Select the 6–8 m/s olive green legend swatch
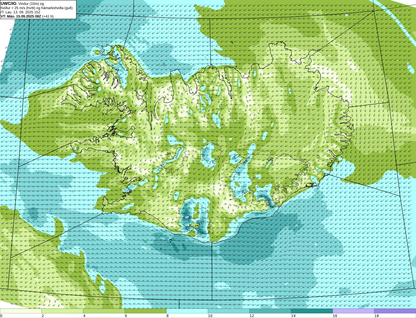Viewport: 416px width, 318px height. pyautogui.click(x=146, y=311)
